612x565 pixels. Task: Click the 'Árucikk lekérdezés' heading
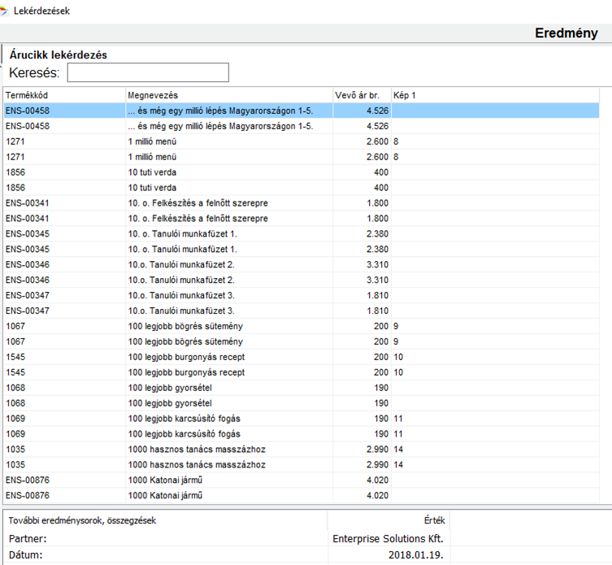click(x=59, y=55)
